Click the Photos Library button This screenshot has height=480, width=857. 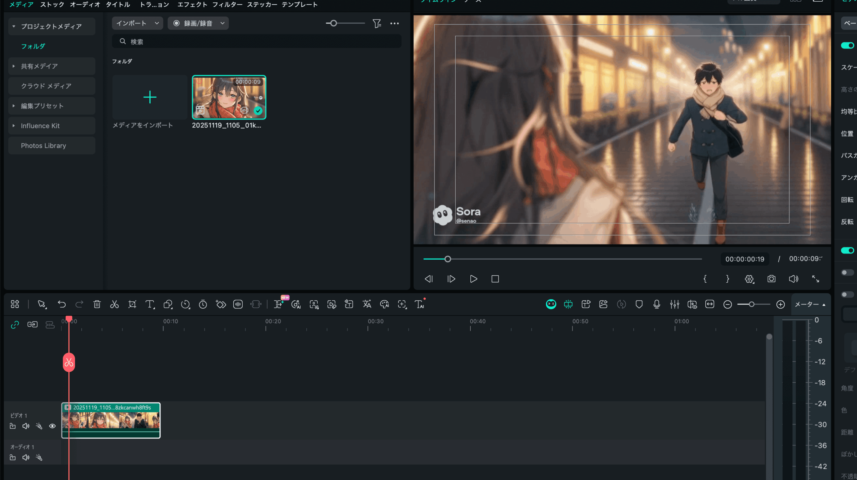[x=44, y=146]
